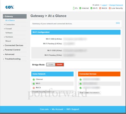126x114 pixels.
Task: Click the battery 0% status icon
Action: tap(74, 8)
